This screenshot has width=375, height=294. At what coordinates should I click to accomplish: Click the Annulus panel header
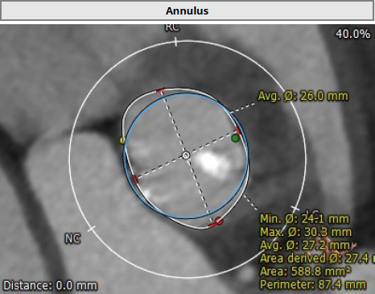(187, 10)
